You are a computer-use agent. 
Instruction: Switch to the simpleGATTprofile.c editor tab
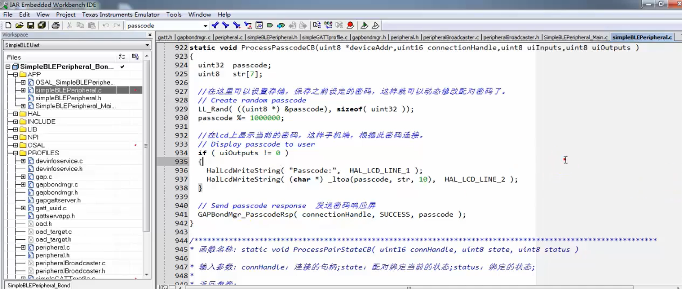(x=325, y=37)
